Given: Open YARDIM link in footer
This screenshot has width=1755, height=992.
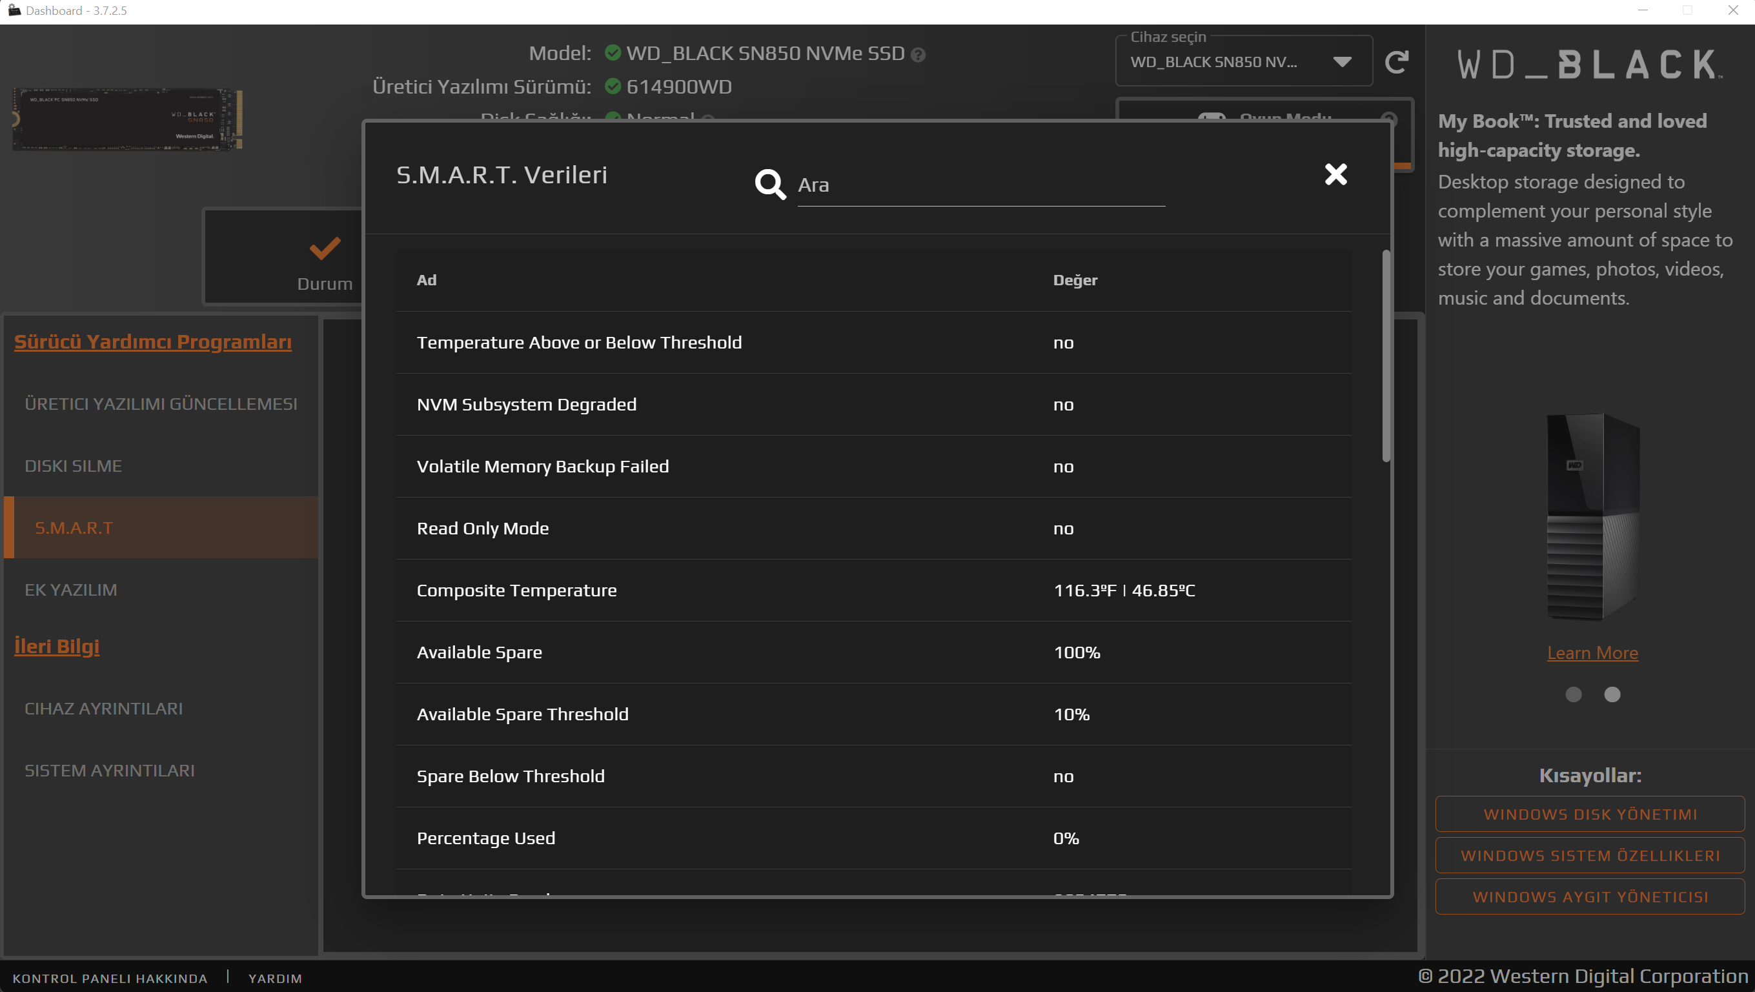Looking at the screenshot, I should (x=274, y=978).
